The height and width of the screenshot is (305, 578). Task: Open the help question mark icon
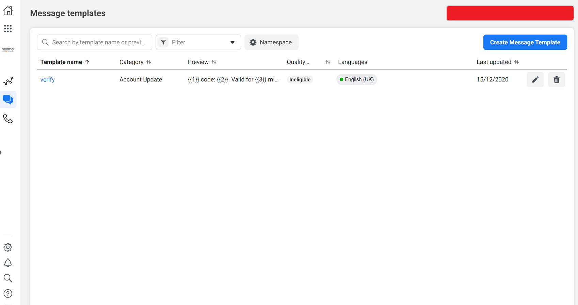tap(8, 294)
